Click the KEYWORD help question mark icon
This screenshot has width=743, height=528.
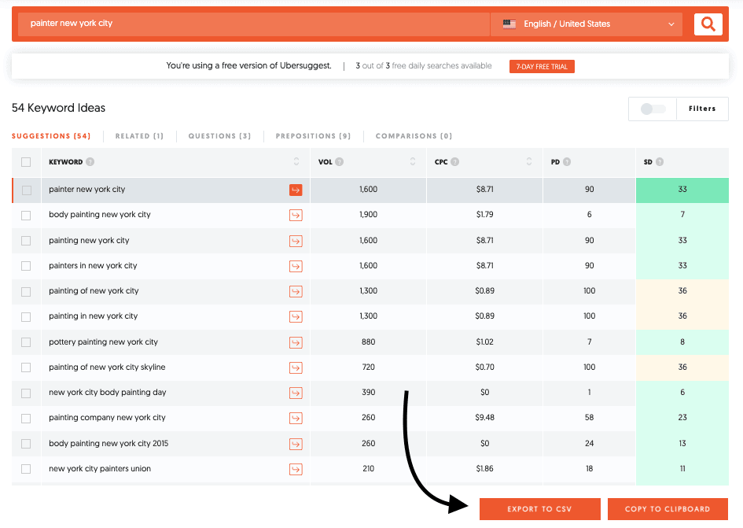90,162
